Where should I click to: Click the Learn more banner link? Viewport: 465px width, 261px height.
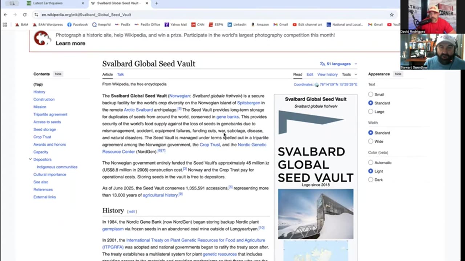70,43
